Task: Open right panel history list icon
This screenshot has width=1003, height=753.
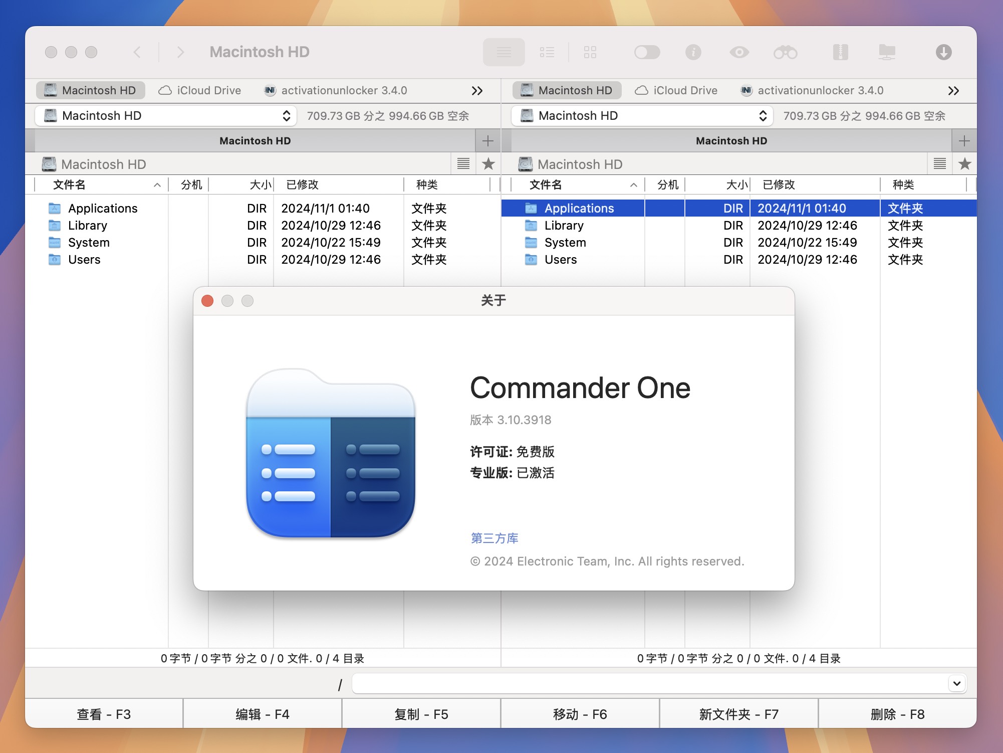Action: tap(940, 163)
